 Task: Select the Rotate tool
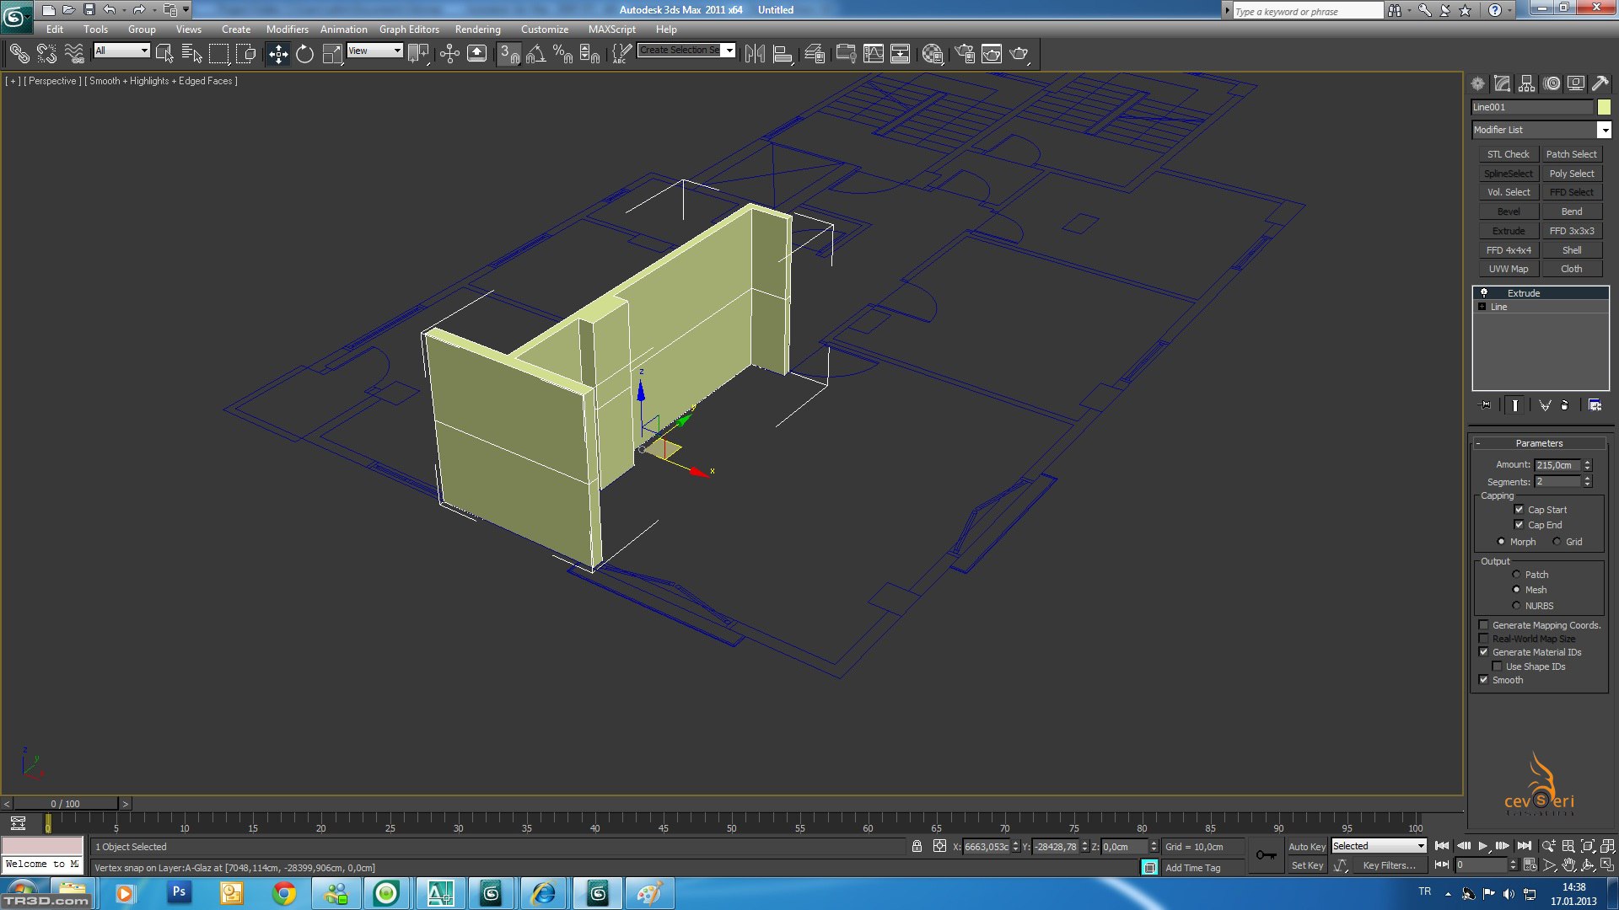[304, 54]
